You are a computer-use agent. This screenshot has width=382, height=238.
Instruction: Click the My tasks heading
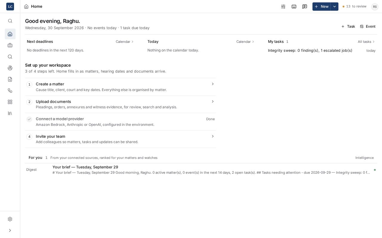(276, 42)
